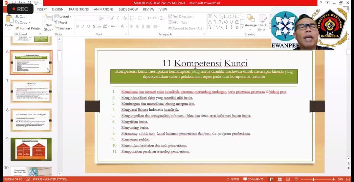Justify the text
The width and height of the screenshot is (354, 182).
click(x=148, y=26)
